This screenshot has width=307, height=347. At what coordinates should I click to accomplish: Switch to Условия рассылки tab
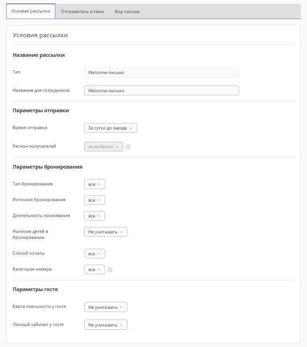[x=31, y=11]
